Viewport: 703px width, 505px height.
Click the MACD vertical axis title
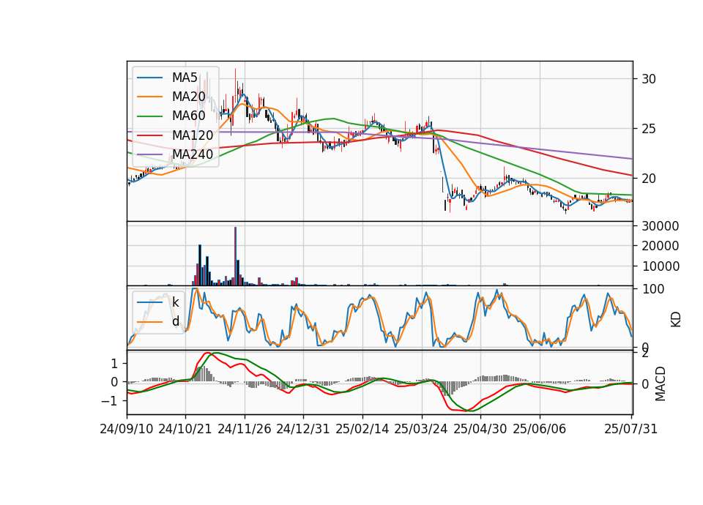[661, 384]
